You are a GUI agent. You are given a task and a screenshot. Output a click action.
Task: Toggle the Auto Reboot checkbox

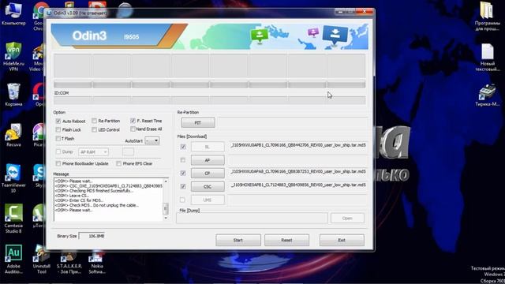click(58, 121)
